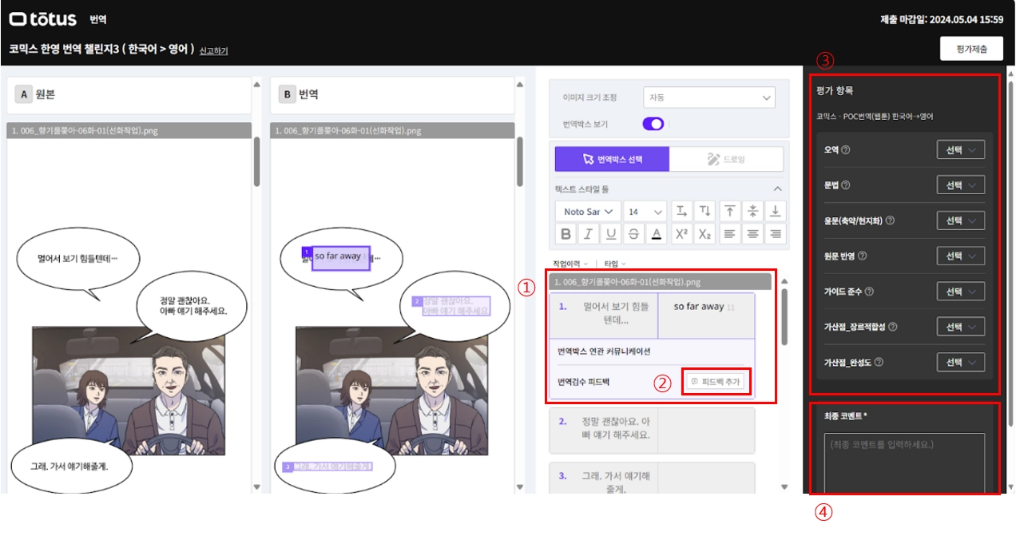1016x540 pixels.
Task: Open help icon next to 가산점_장르적합성
Action: pos(892,327)
